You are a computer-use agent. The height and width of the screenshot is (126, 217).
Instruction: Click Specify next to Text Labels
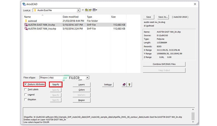pos(56,90)
